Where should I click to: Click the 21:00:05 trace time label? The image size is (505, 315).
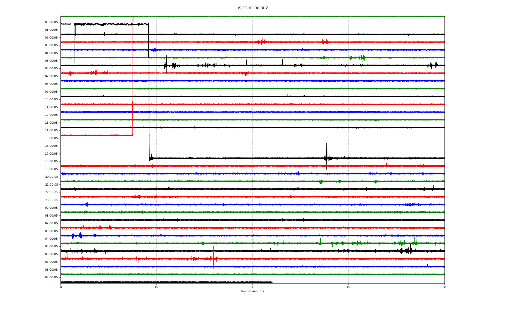pos(51,185)
